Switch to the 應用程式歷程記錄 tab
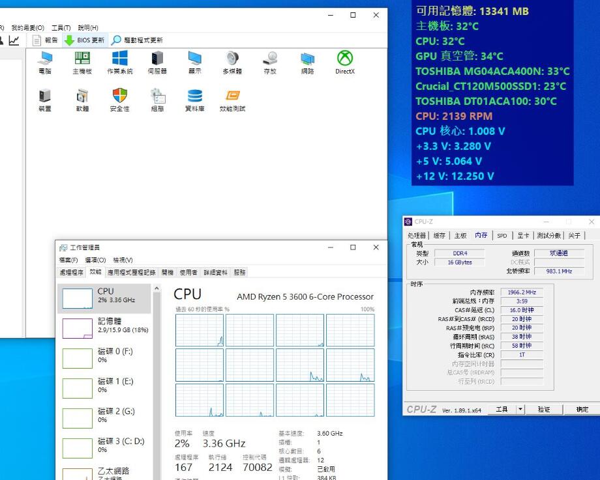This screenshot has height=480, width=600. click(x=131, y=272)
